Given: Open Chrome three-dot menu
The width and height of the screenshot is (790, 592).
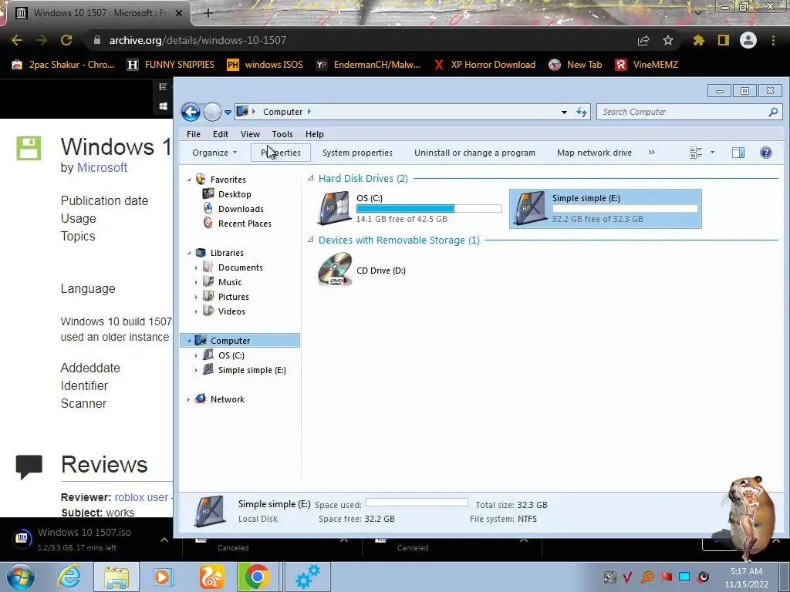Looking at the screenshot, I should click(773, 40).
